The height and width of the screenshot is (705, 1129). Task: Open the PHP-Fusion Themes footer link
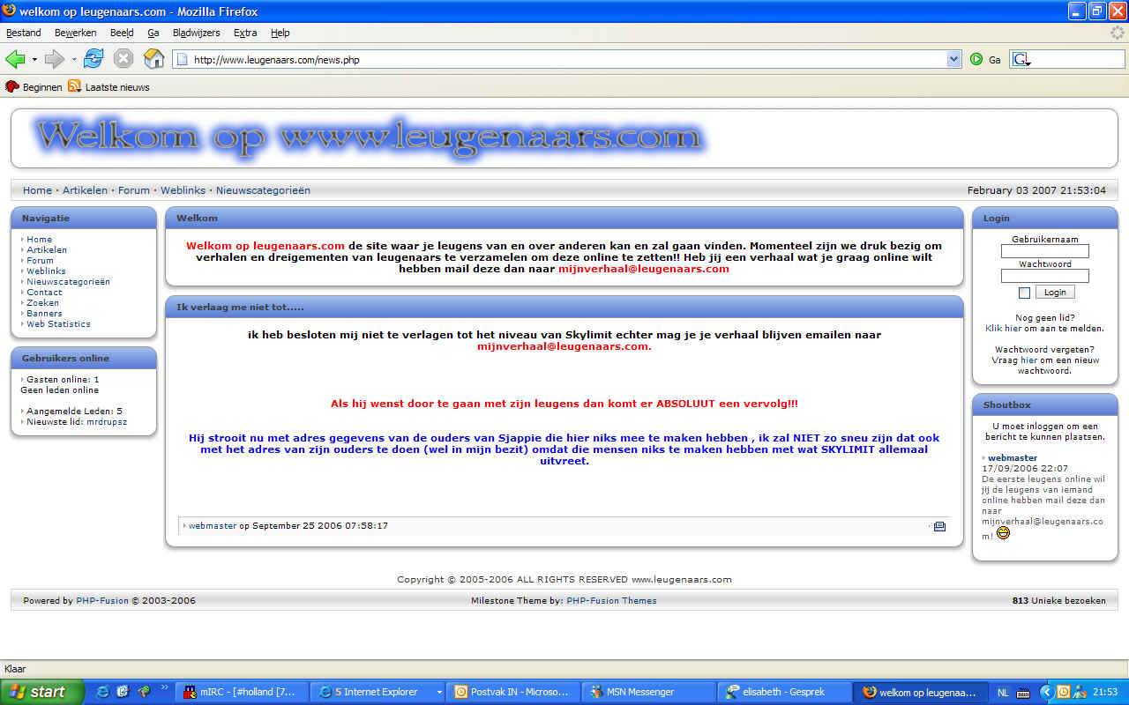[x=611, y=600]
